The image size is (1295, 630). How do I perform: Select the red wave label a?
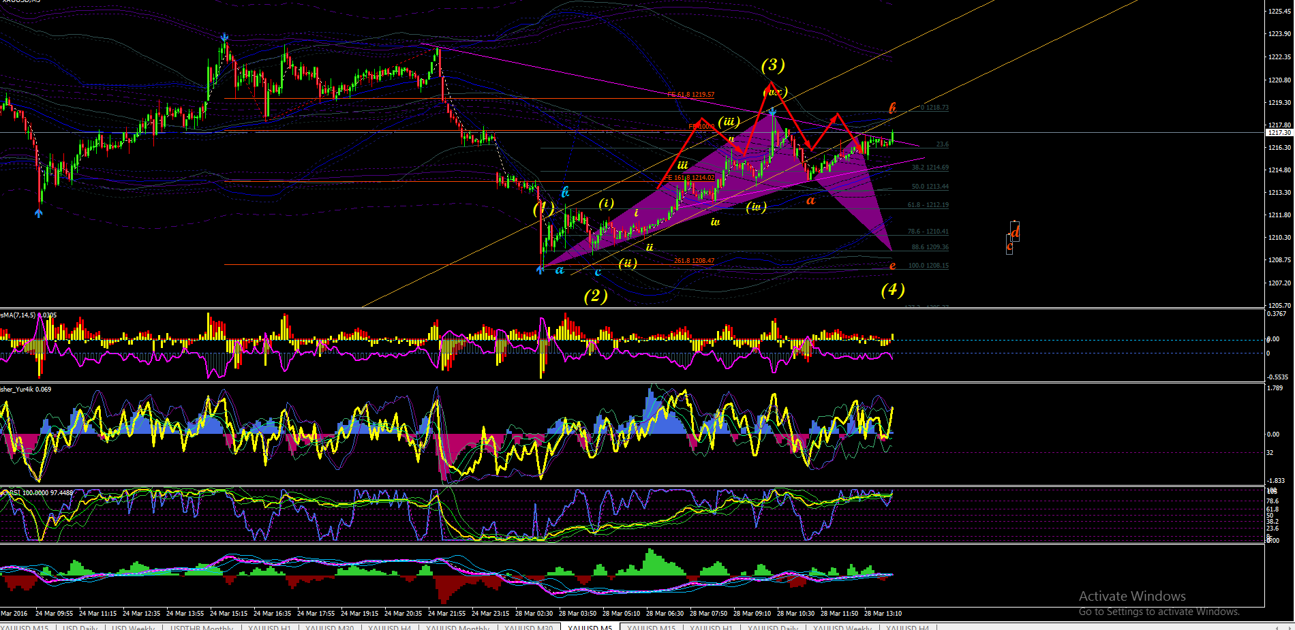[810, 200]
